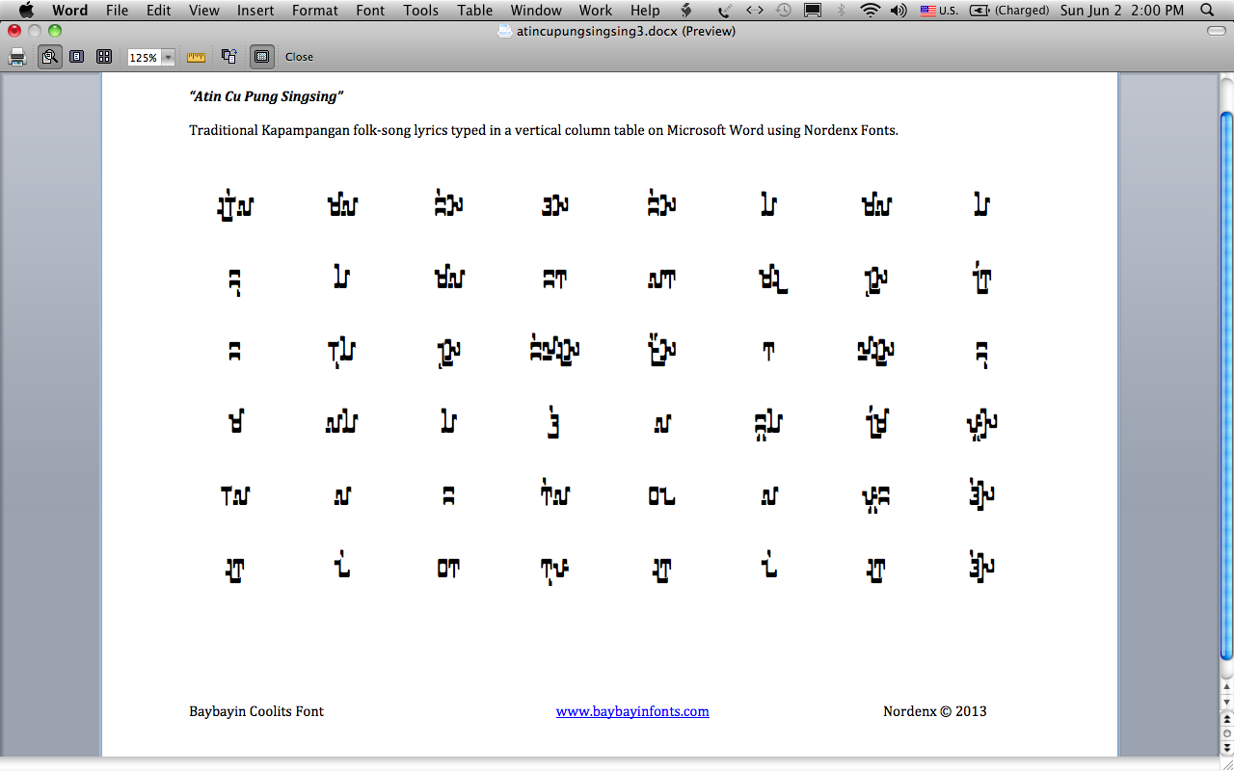The image size is (1234, 771).
Task: Switch to multiple pages view
Action: pyautogui.click(x=104, y=57)
